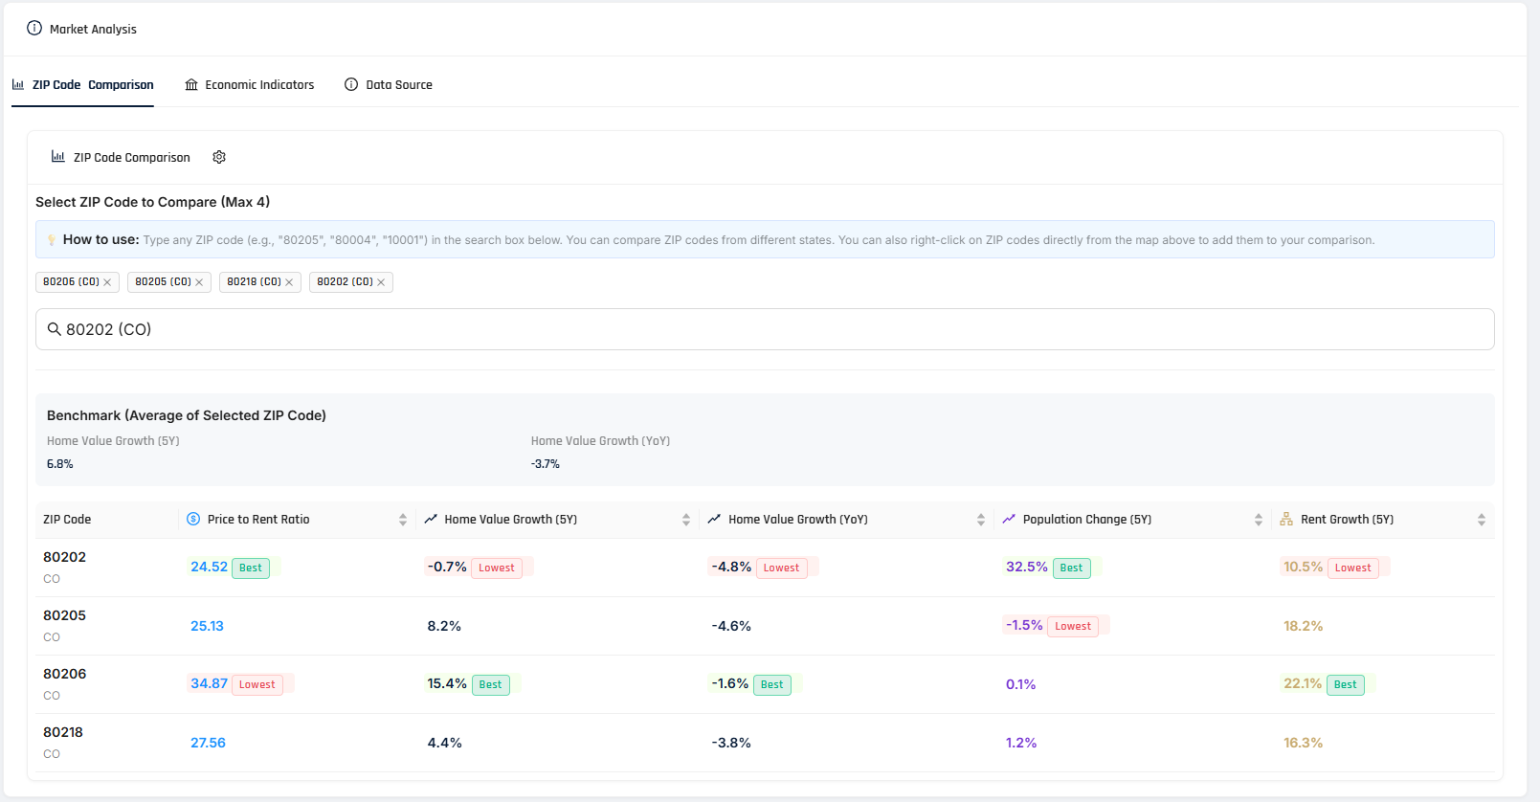This screenshot has height=802, width=1540.
Task: Click the trend icon beside Home Value Growth (5Y)
Action: coord(431,519)
